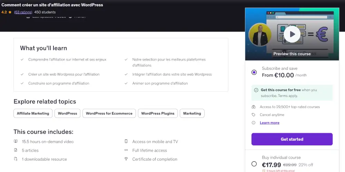
Task: Click the From €10.00 monthly price
Action: 284,75
